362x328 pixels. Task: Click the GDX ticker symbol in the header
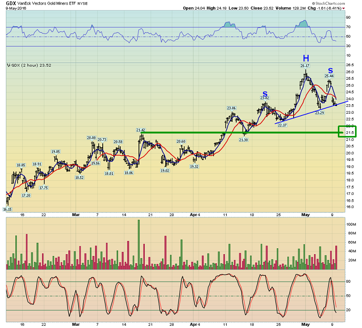coord(10,3)
